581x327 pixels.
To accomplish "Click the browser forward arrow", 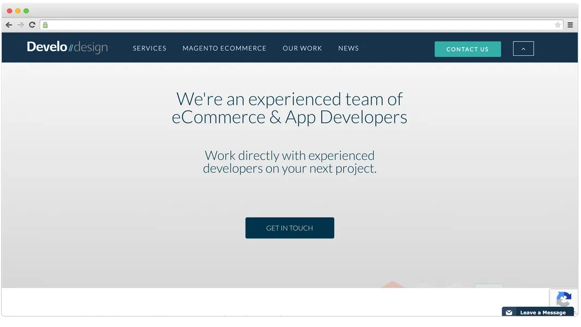I will [x=21, y=25].
